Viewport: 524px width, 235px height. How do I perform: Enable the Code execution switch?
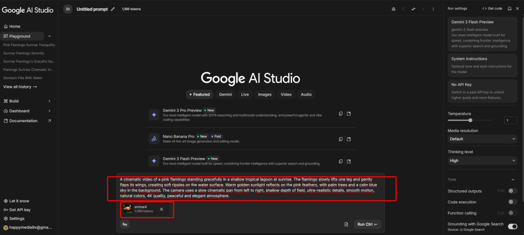click(x=512, y=202)
